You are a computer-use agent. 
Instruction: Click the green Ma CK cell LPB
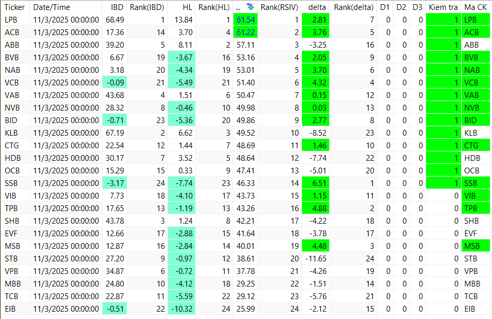click(476, 20)
